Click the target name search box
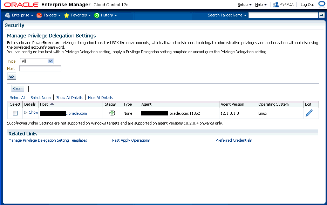Screen dimensions: 327x205 click(283, 15)
